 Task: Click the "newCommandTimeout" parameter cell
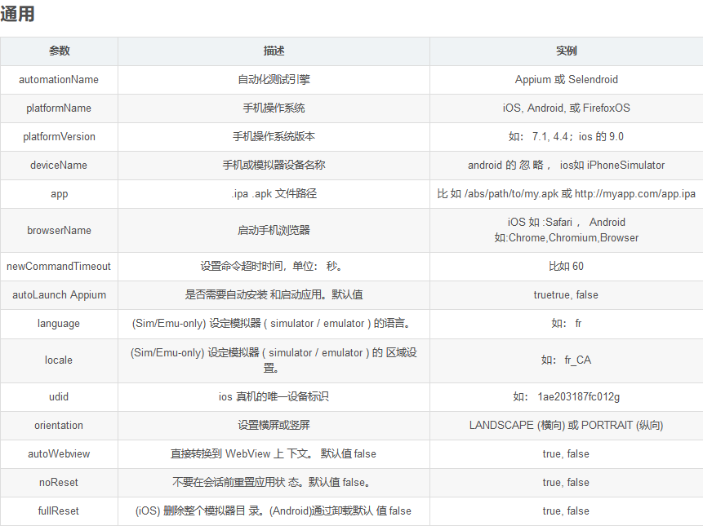pos(59,267)
